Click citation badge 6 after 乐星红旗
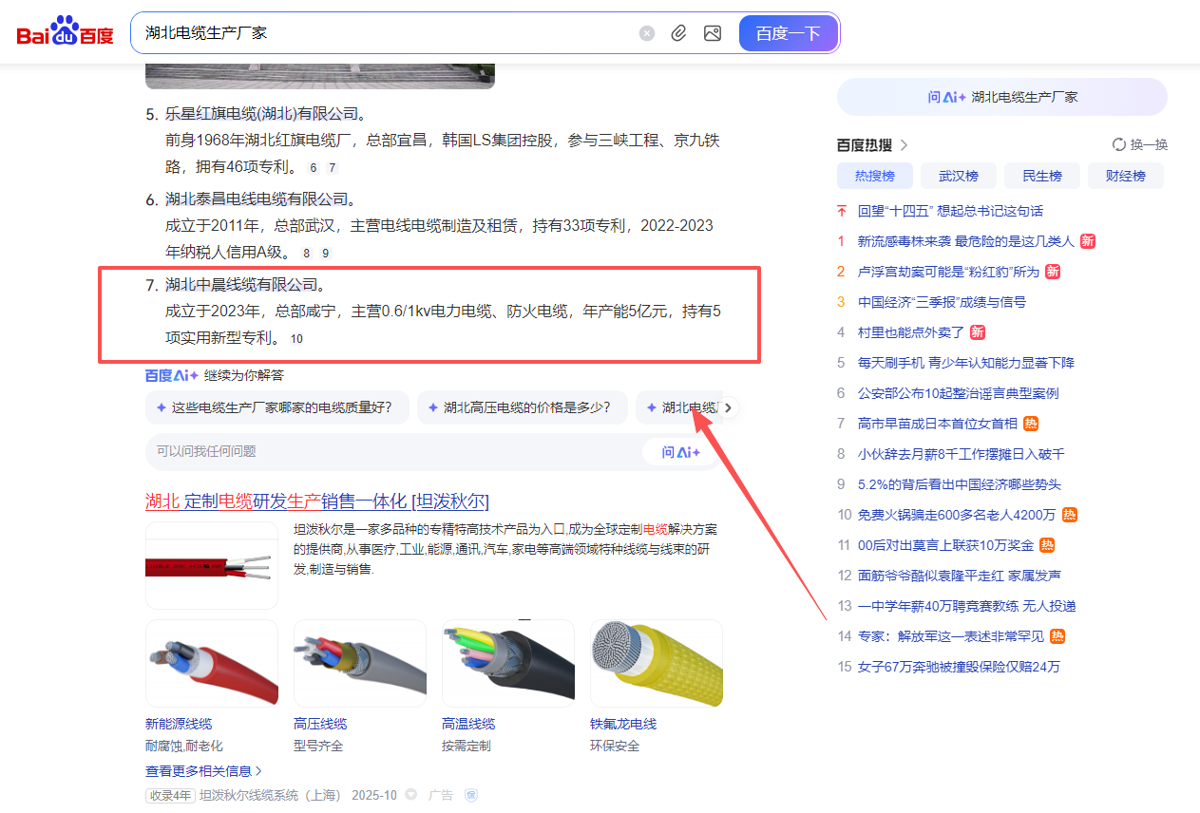Screen dimensions: 1200x813 coord(314,168)
